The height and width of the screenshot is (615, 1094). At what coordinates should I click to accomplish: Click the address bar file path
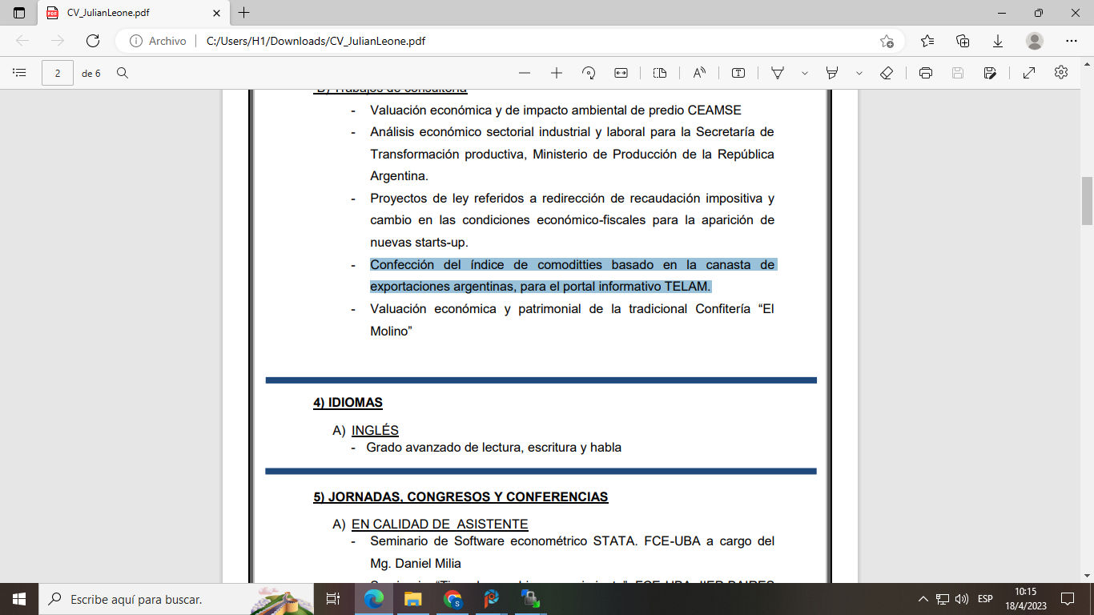316,41
